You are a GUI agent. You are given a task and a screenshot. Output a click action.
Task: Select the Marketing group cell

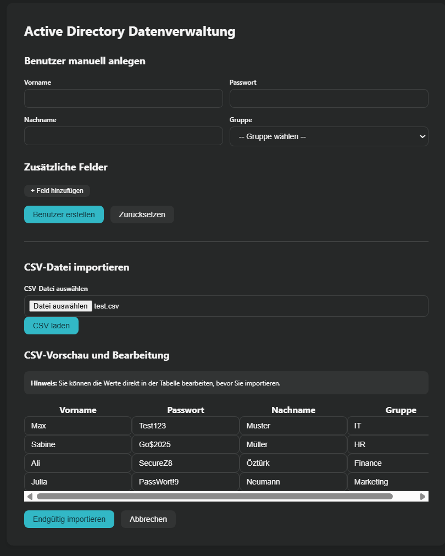pyautogui.click(x=388, y=482)
